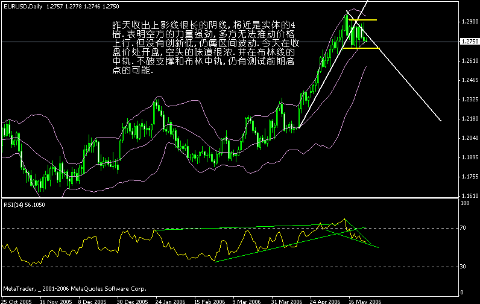This screenshot has height=304, width=480.
Task: Select the Chinese annotation text block on chart
Action: [x=206, y=48]
